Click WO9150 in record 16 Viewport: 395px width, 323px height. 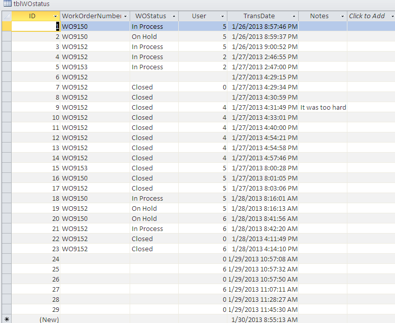pyautogui.click(x=95, y=178)
